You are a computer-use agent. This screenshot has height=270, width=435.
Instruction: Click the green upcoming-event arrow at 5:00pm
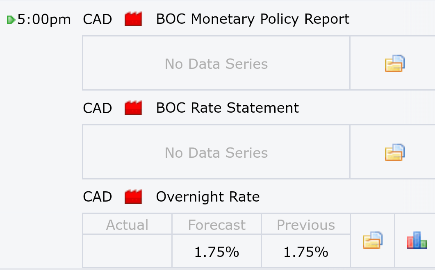[x=11, y=20]
